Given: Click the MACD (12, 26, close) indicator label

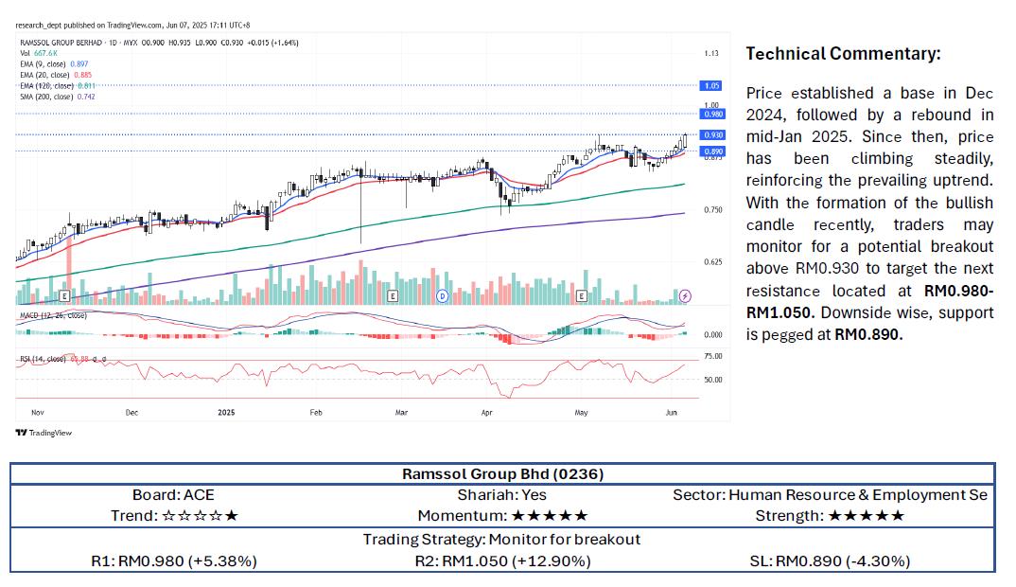Looking at the screenshot, I should (53, 315).
